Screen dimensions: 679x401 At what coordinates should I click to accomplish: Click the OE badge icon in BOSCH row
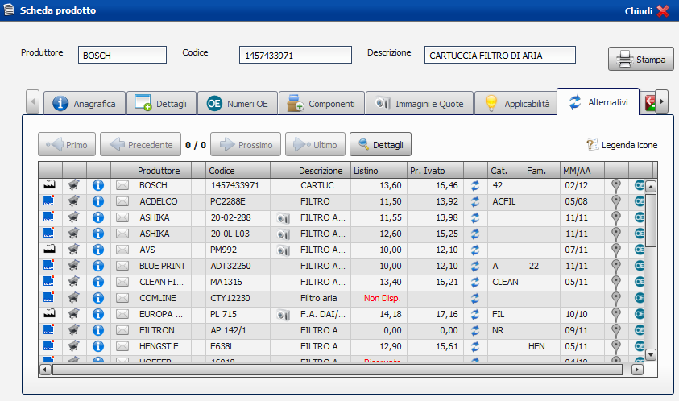(x=640, y=185)
